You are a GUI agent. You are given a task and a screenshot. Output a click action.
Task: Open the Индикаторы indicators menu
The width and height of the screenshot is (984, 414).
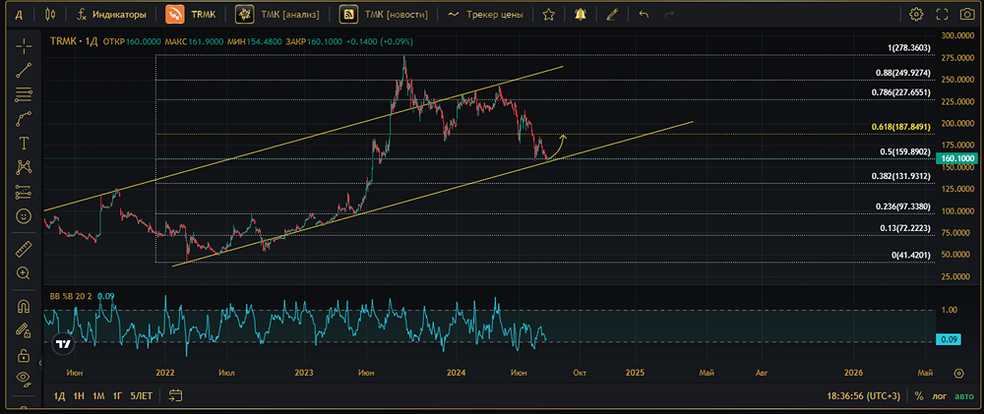[x=111, y=14]
